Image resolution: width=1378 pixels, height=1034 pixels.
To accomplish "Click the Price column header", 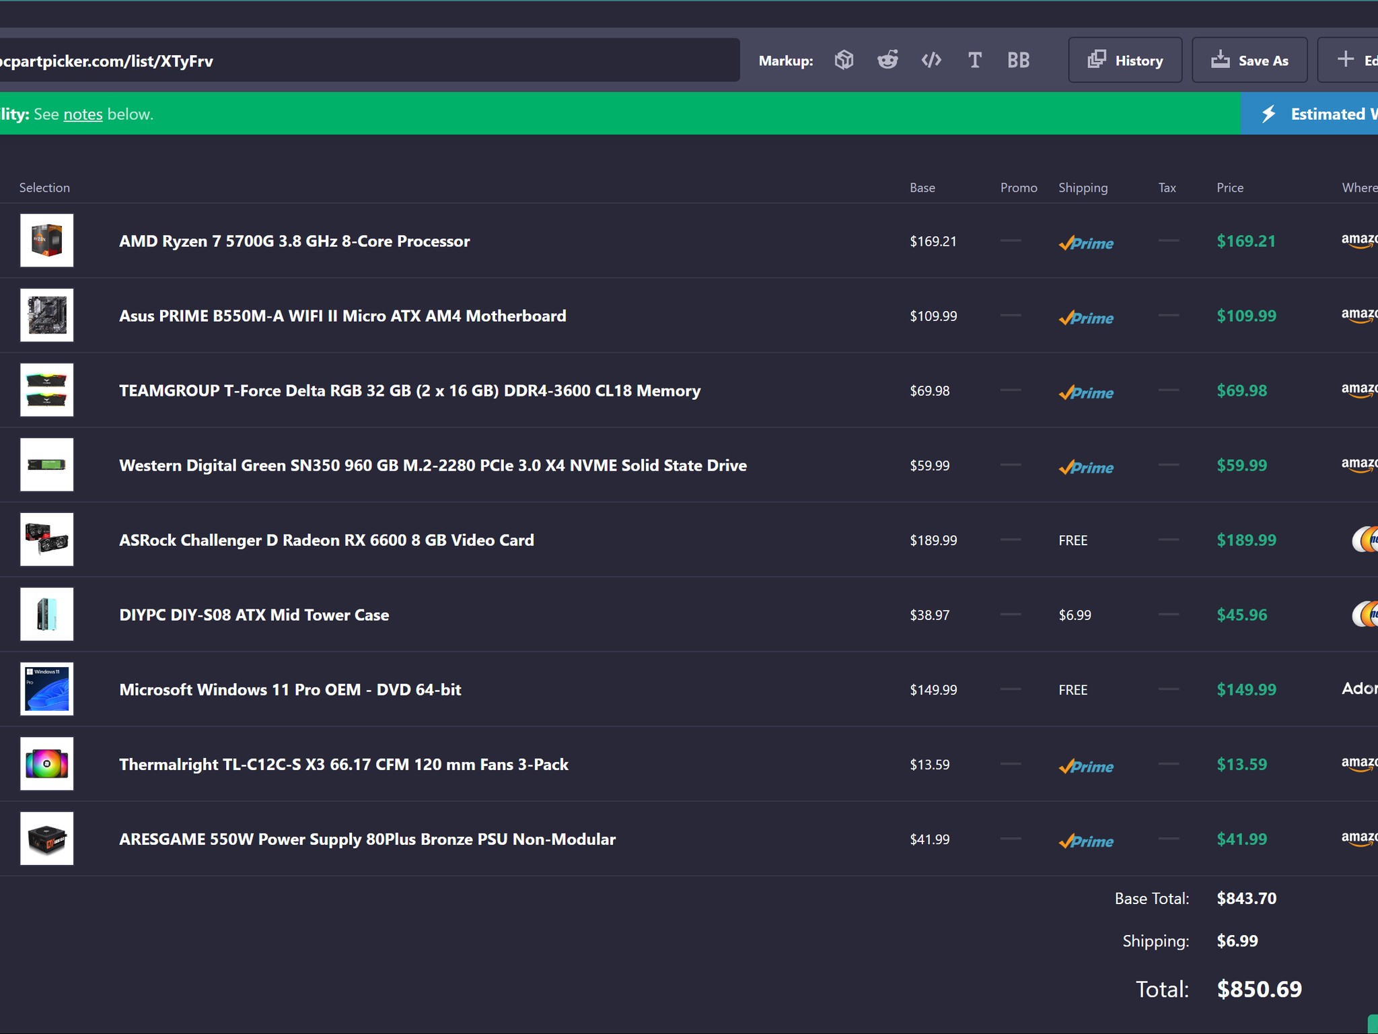I will point(1230,187).
